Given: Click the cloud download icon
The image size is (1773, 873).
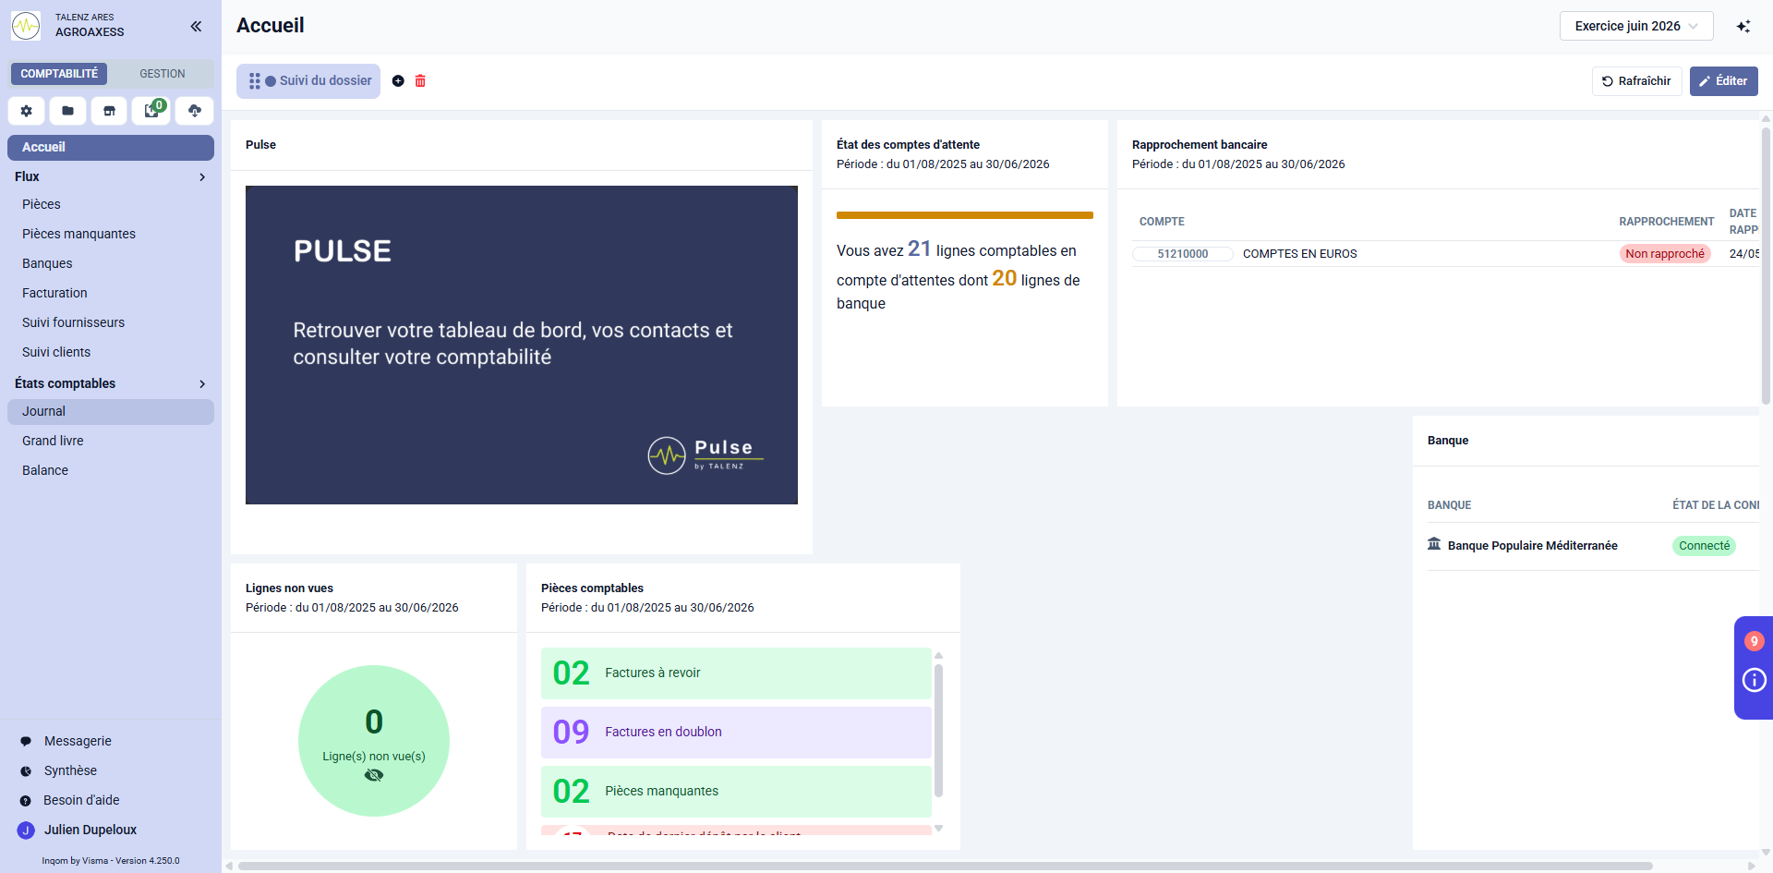Looking at the screenshot, I should [195, 111].
